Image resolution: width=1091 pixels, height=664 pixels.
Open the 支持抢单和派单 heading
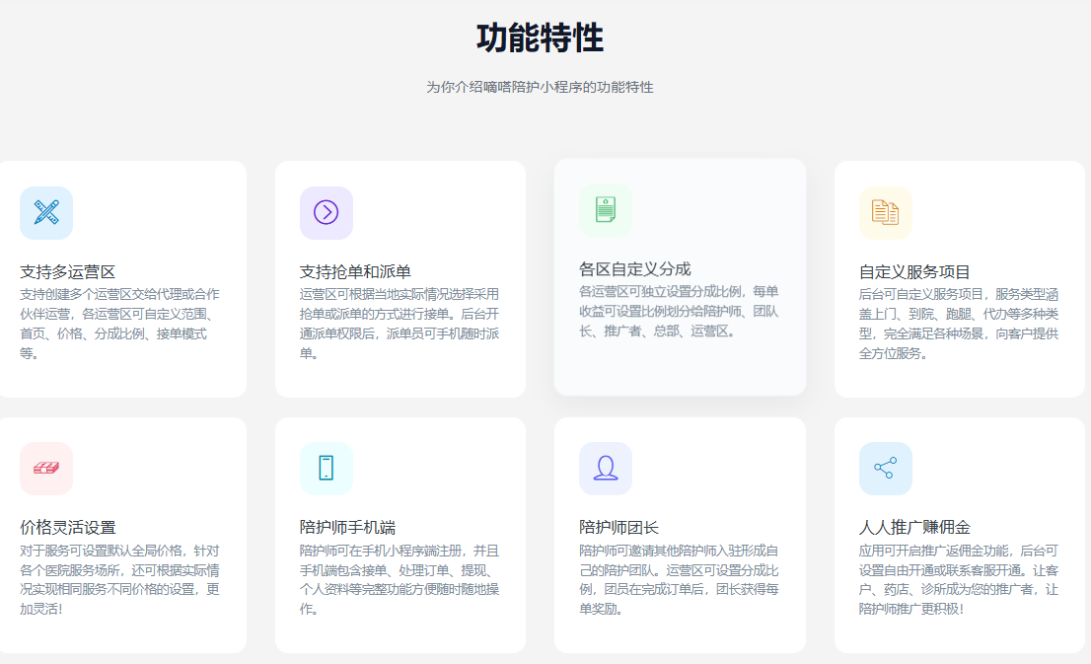point(355,271)
